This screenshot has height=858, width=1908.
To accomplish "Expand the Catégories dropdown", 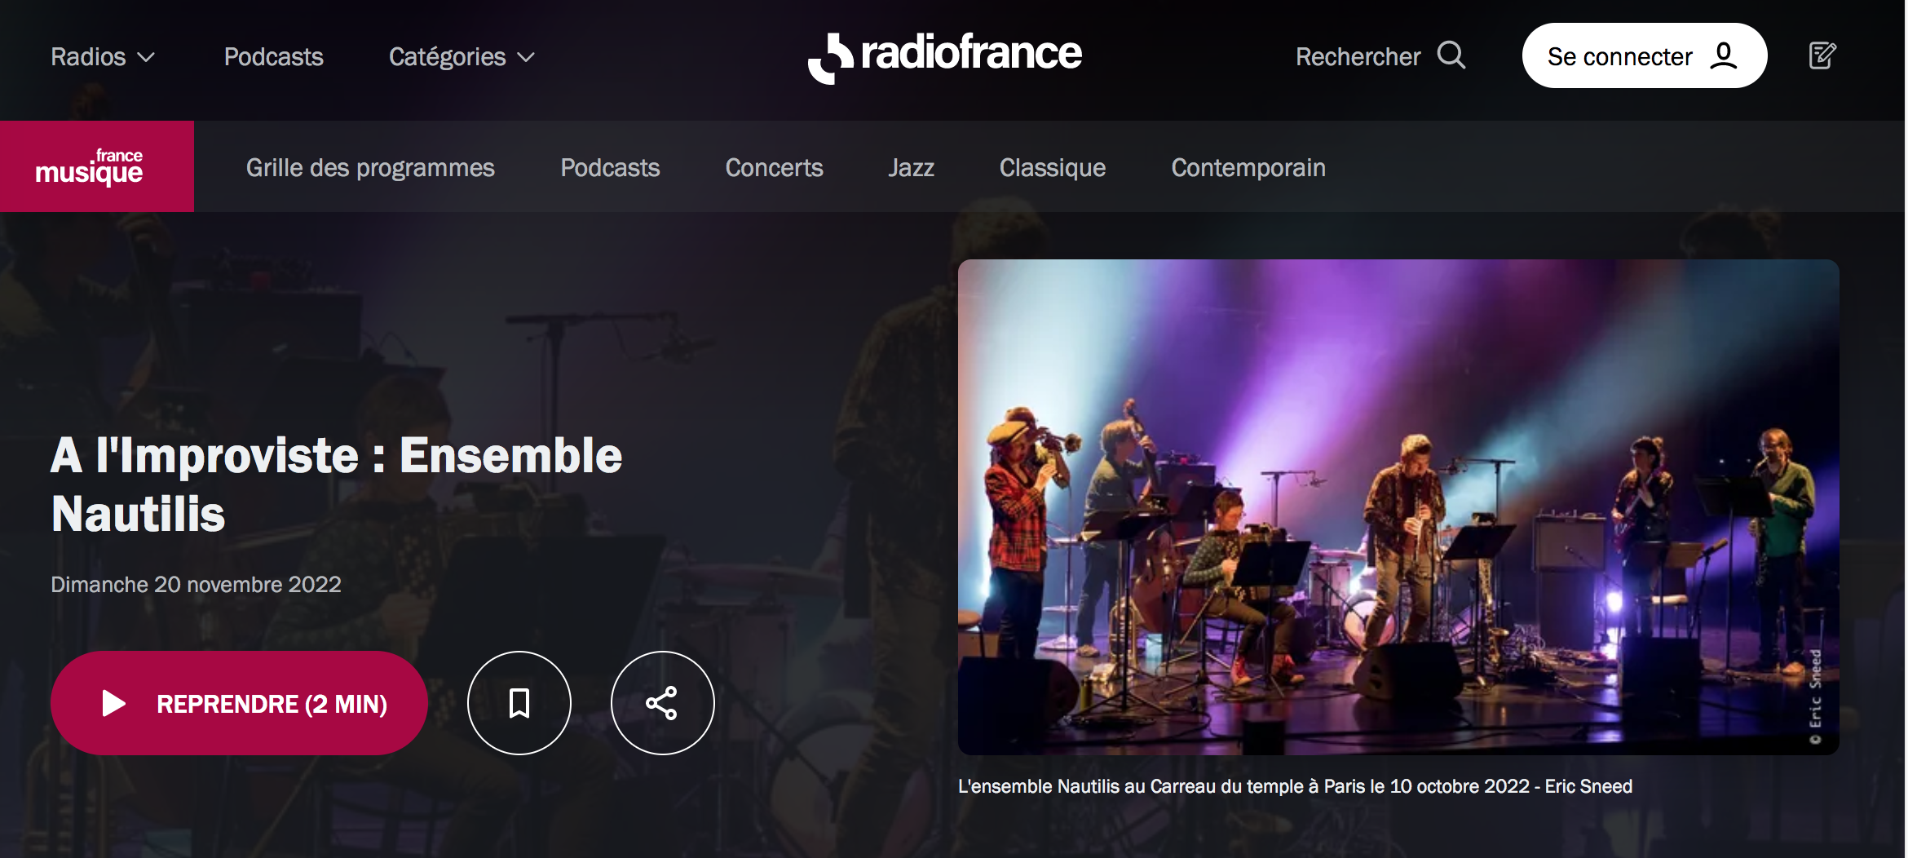I will [x=462, y=56].
